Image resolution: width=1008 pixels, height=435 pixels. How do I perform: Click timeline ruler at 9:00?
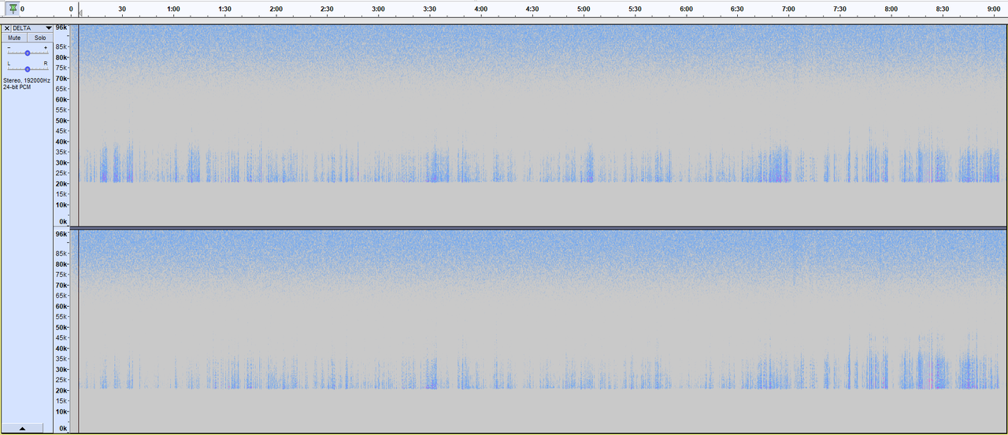[x=993, y=9]
